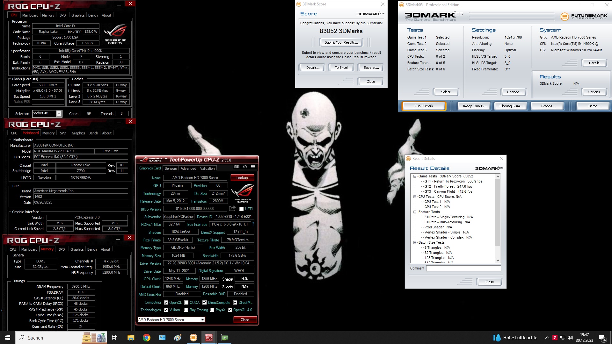Toggle the CUDA checkbox
This screenshot has height=344, width=612.
click(186, 303)
